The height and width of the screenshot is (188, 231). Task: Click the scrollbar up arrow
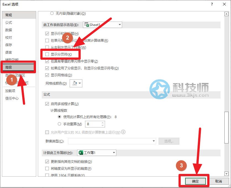[x=226, y=14]
